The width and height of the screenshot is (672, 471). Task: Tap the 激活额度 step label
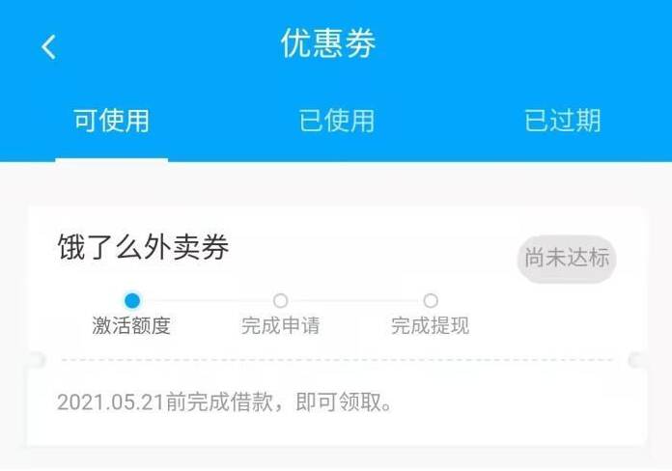point(131,325)
